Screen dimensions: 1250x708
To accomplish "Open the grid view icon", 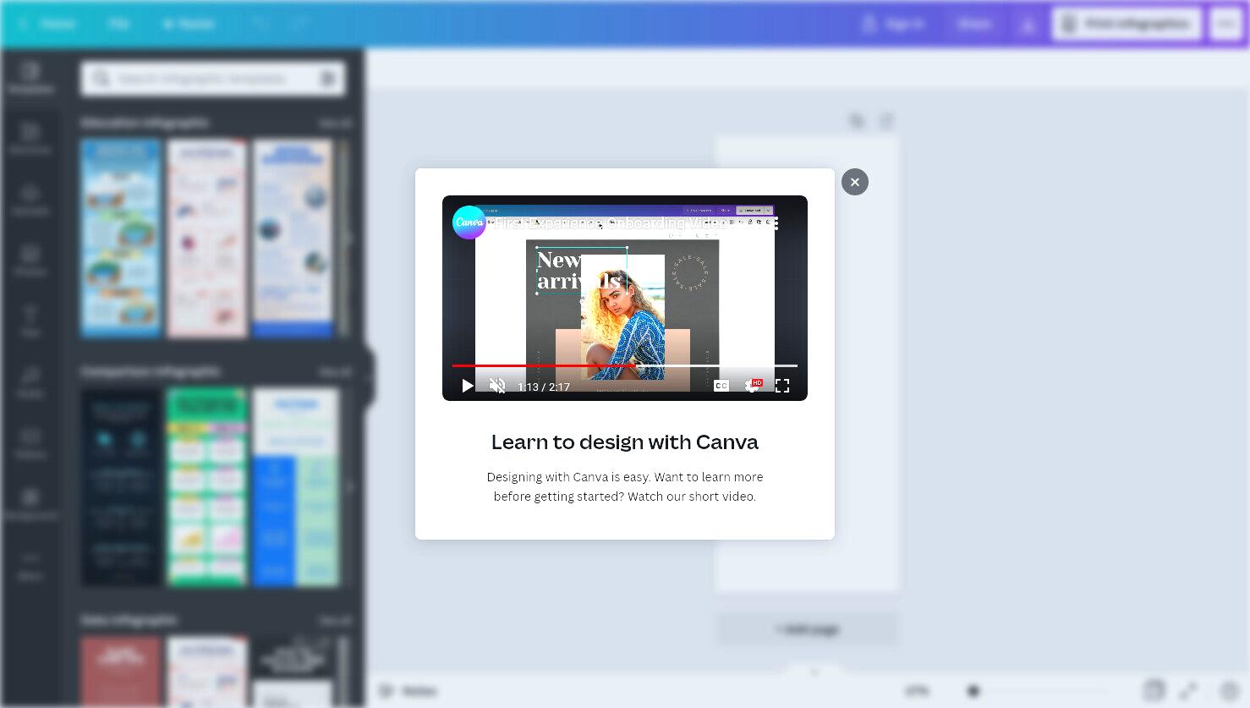I will [x=1154, y=690].
